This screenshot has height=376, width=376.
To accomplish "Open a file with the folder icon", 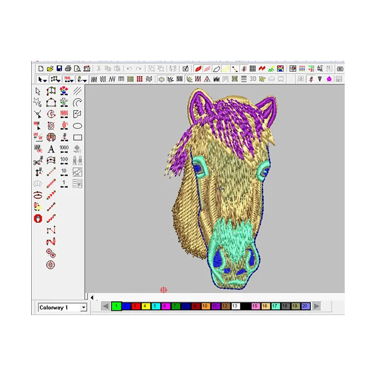I will (50, 69).
